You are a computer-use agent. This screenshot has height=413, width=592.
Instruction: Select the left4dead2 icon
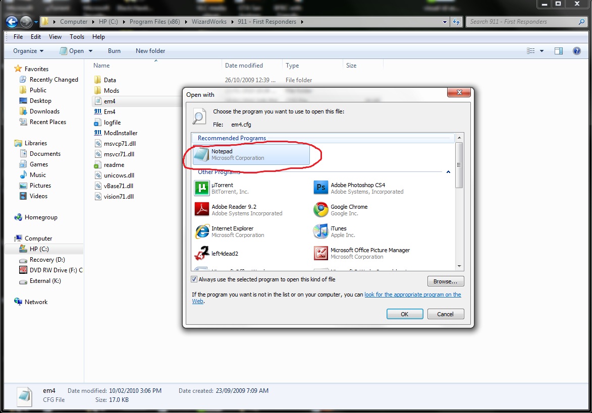[201, 253]
